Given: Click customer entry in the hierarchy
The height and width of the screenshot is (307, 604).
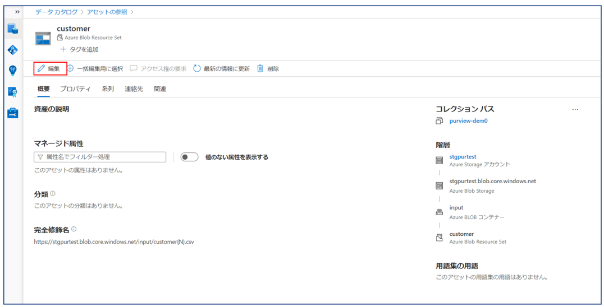Looking at the screenshot, I should [461, 234].
